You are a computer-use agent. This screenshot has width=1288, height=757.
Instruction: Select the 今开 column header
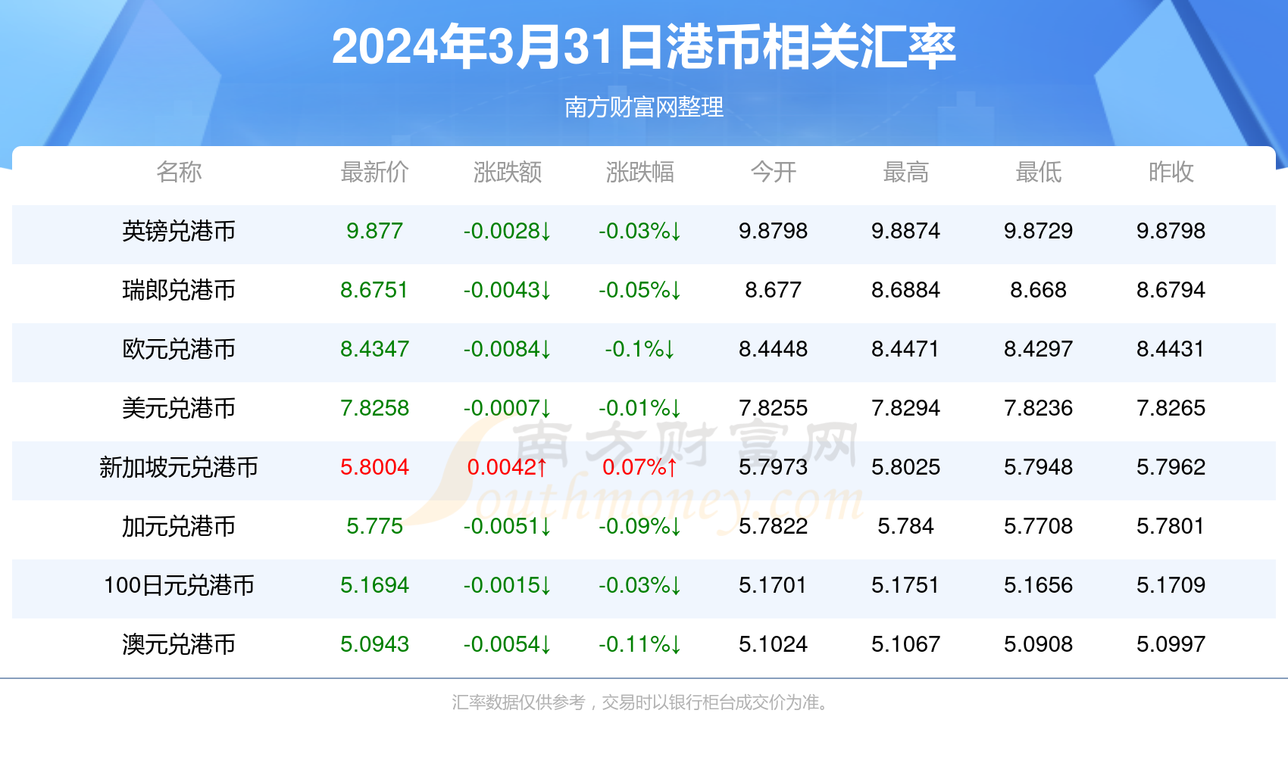773,173
